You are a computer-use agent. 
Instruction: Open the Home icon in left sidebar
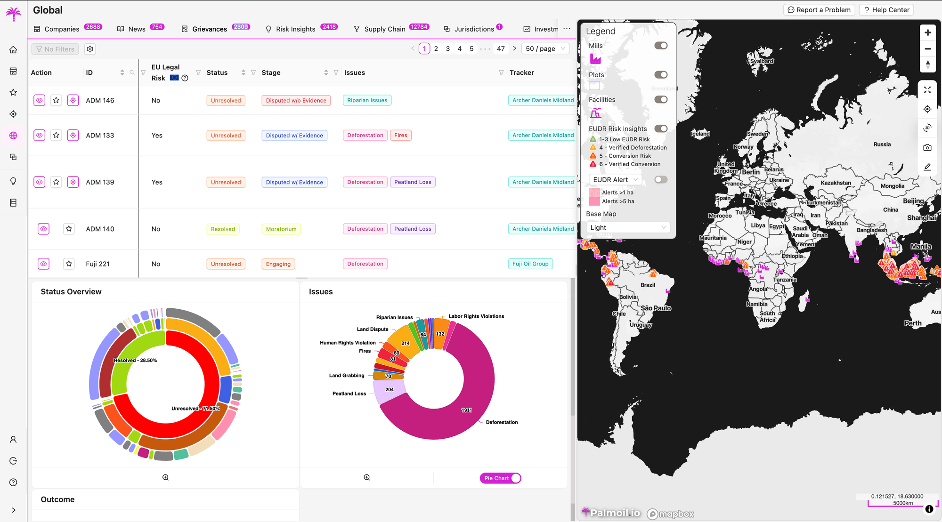pos(13,50)
